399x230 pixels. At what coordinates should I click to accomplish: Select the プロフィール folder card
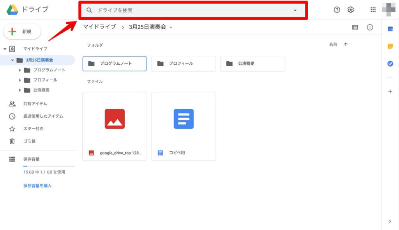click(x=184, y=64)
